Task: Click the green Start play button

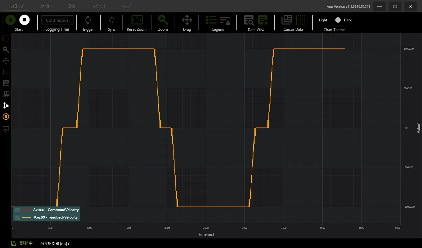Action: (11, 20)
